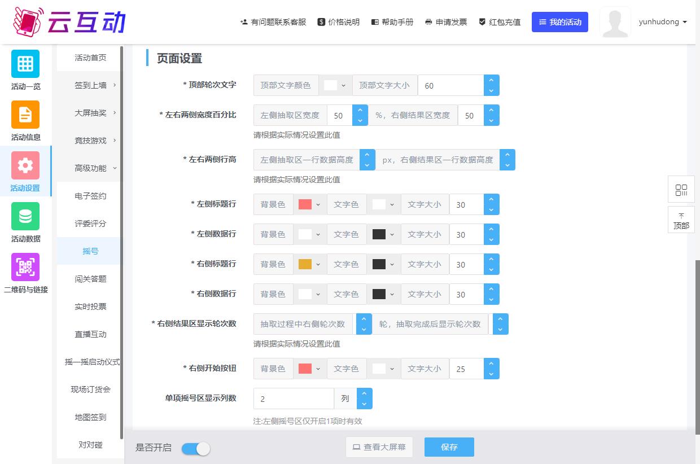Open 价格说明 page
700x464 pixels.
coord(339,22)
